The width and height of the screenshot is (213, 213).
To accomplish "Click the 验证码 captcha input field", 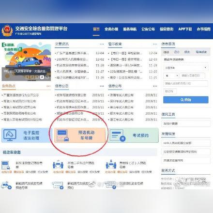I will pos(170,91).
